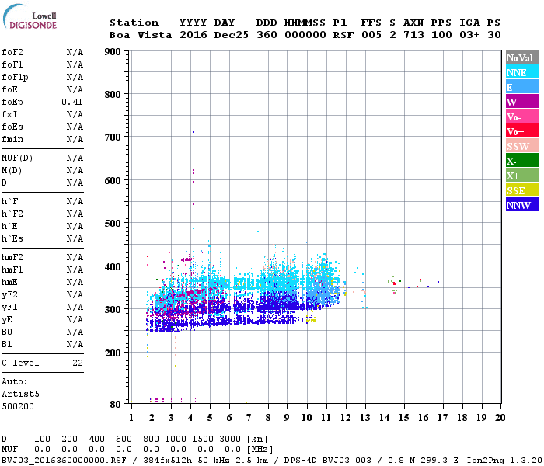Click the AXN value 713
This screenshot has width=544, height=466.
pos(413,35)
